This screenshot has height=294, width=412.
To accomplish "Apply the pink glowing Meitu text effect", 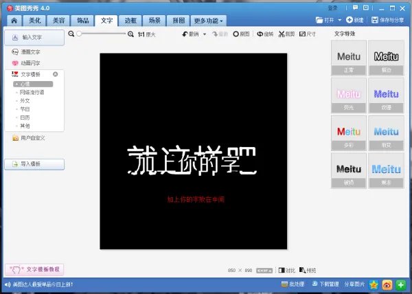I will [349, 95].
